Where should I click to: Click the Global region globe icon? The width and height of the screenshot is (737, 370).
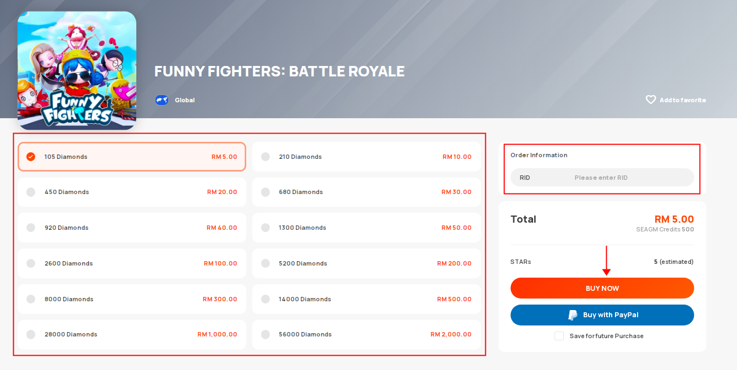[162, 100]
